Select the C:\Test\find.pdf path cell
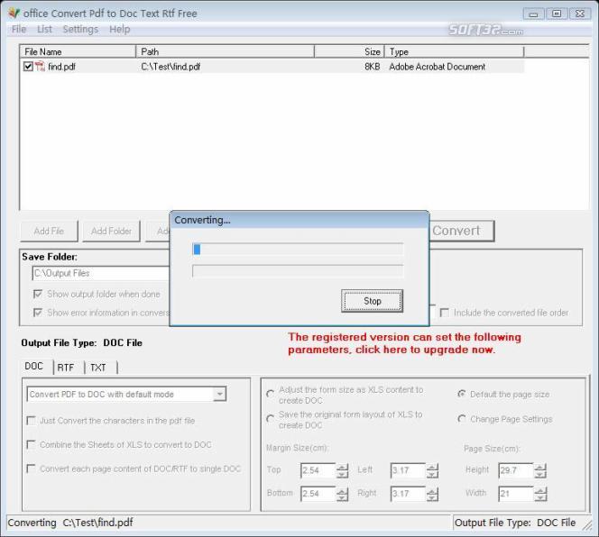599x537 pixels. click(x=170, y=67)
